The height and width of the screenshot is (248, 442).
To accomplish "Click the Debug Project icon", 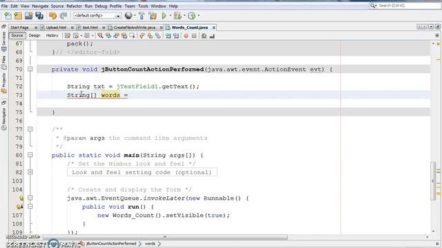I will tap(177, 16).
